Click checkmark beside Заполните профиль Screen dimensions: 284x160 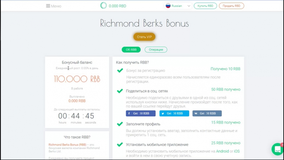120,124
